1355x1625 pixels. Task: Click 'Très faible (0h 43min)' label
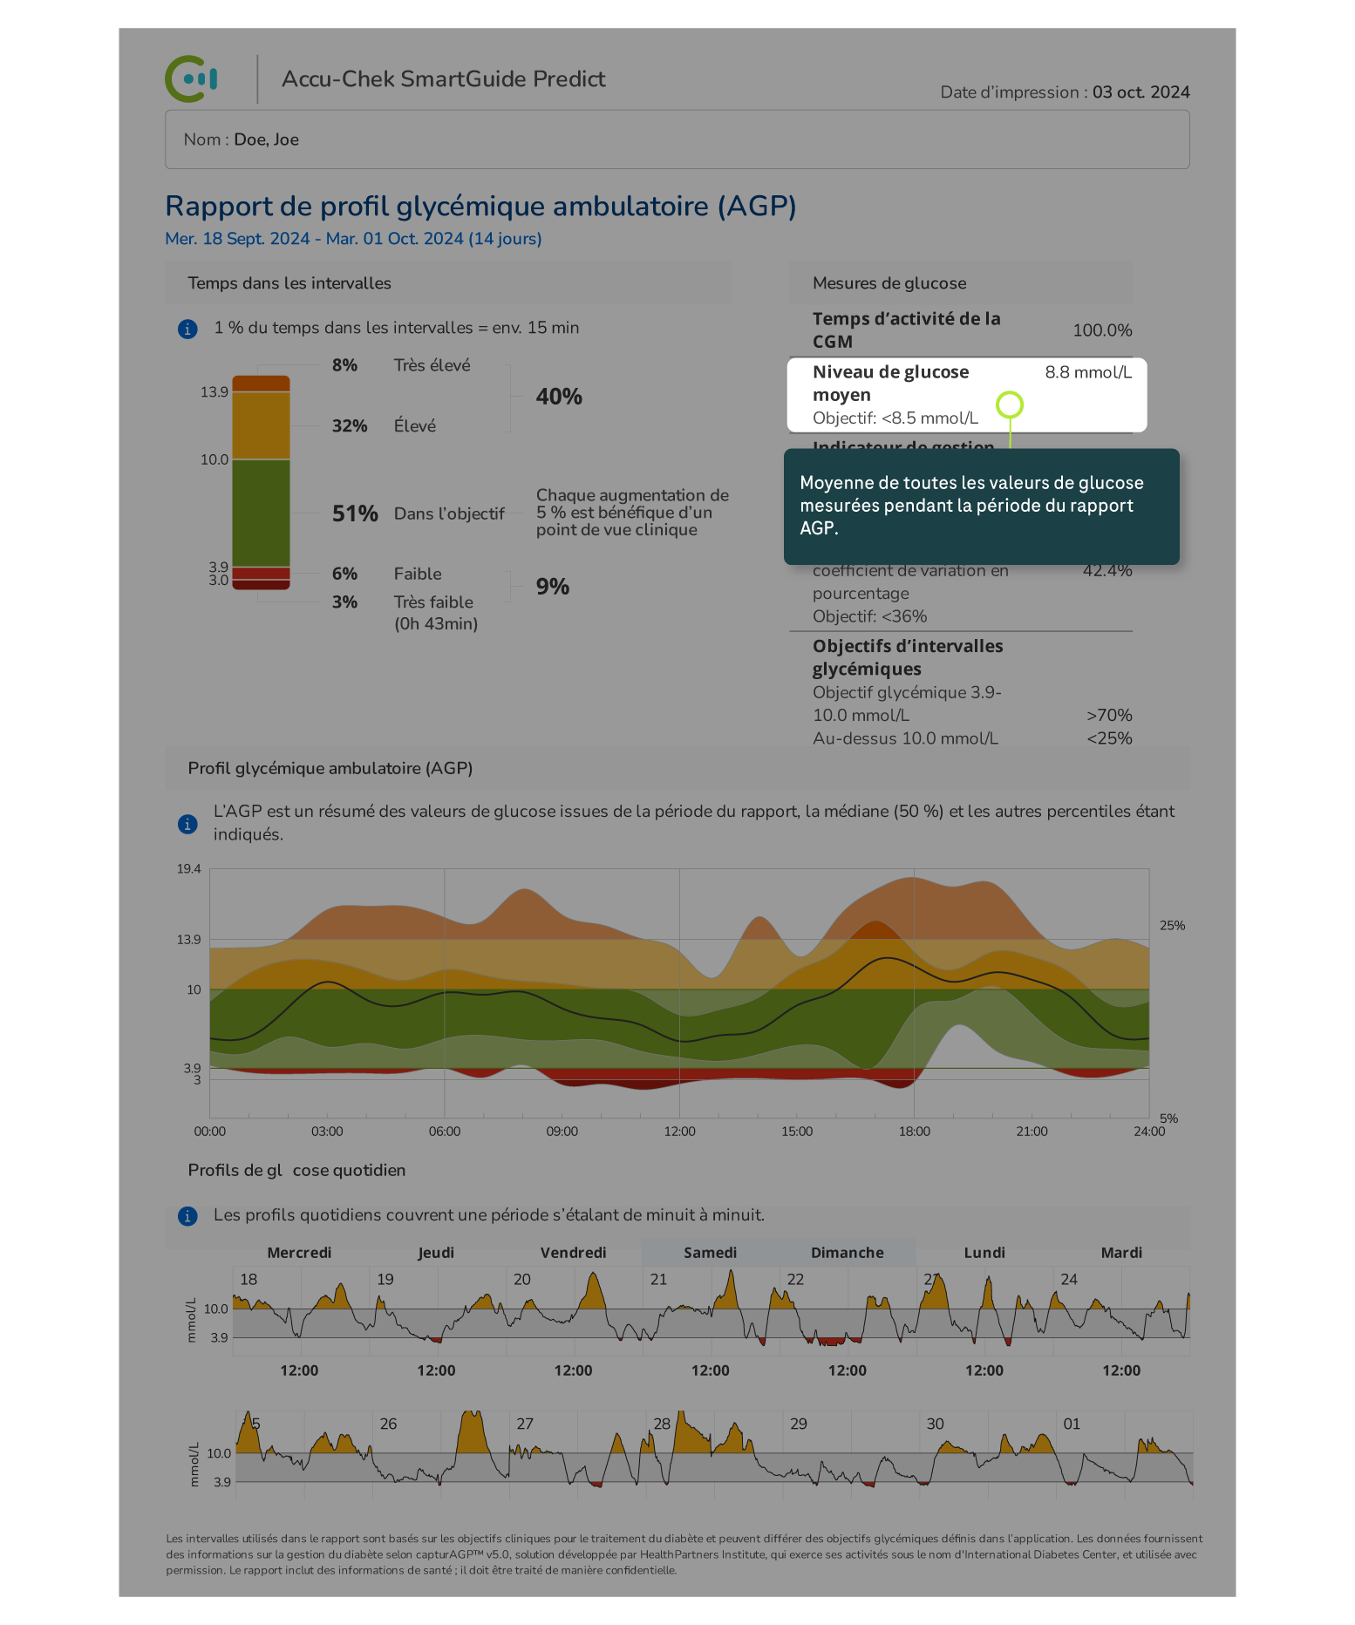435,613
